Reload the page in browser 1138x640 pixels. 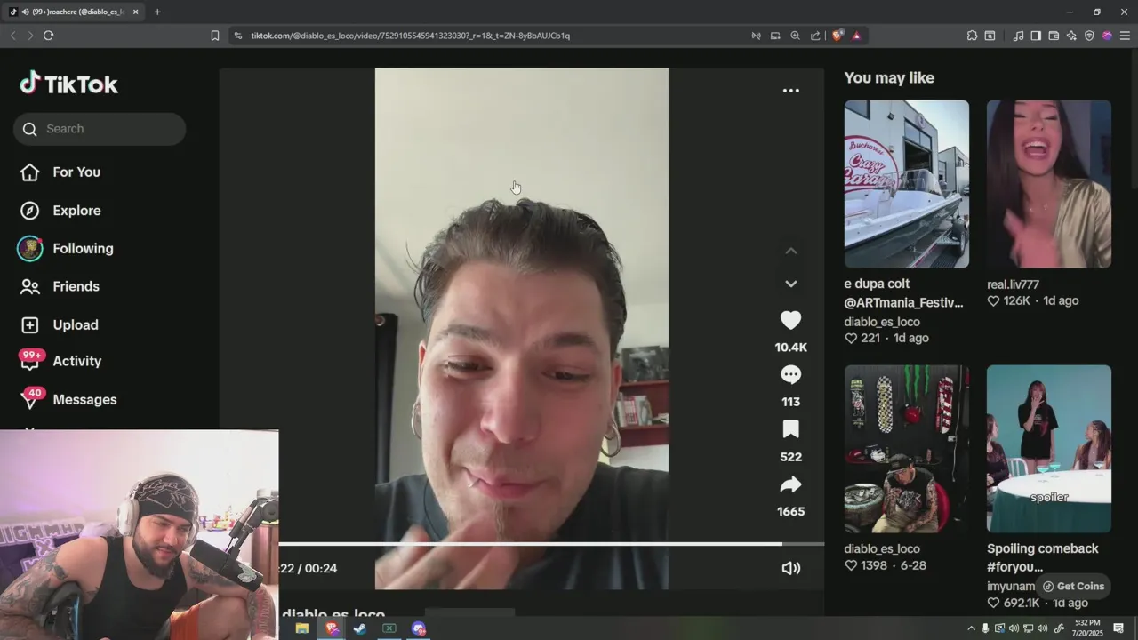tap(48, 36)
